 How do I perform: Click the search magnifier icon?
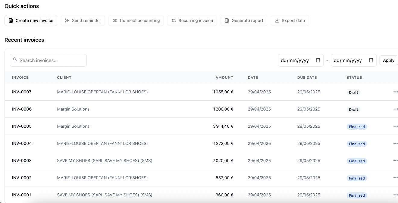pyautogui.click(x=15, y=60)
